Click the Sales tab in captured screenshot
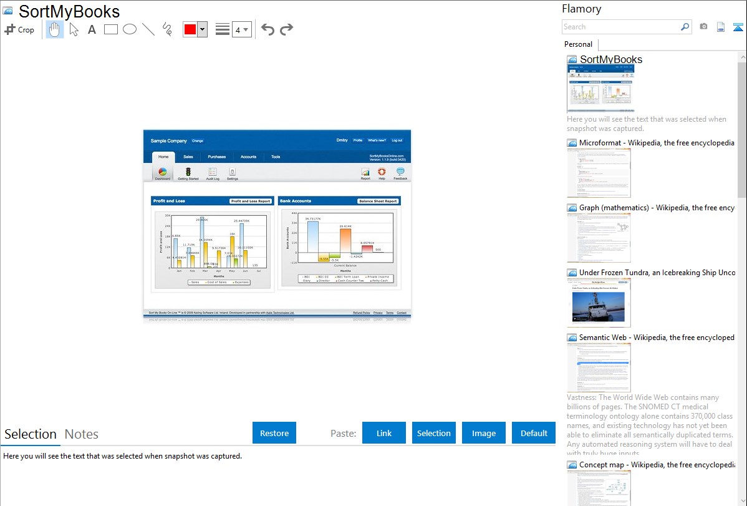Viewport: 747px width, 506px height. (x=188, y=157)
